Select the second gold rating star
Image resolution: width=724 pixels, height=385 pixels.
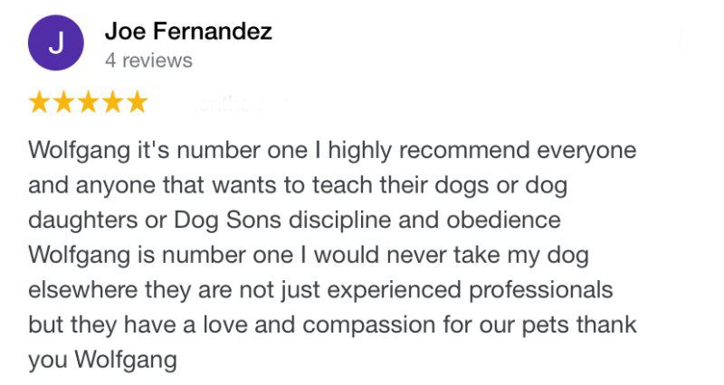[x=64, y=102]
